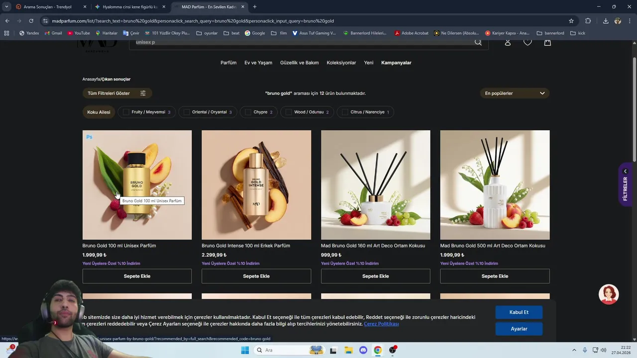The height and width of the screenshot is (358, 637).
Task: Open a new tab with plus icon
Action: click(x=254, y=7)
